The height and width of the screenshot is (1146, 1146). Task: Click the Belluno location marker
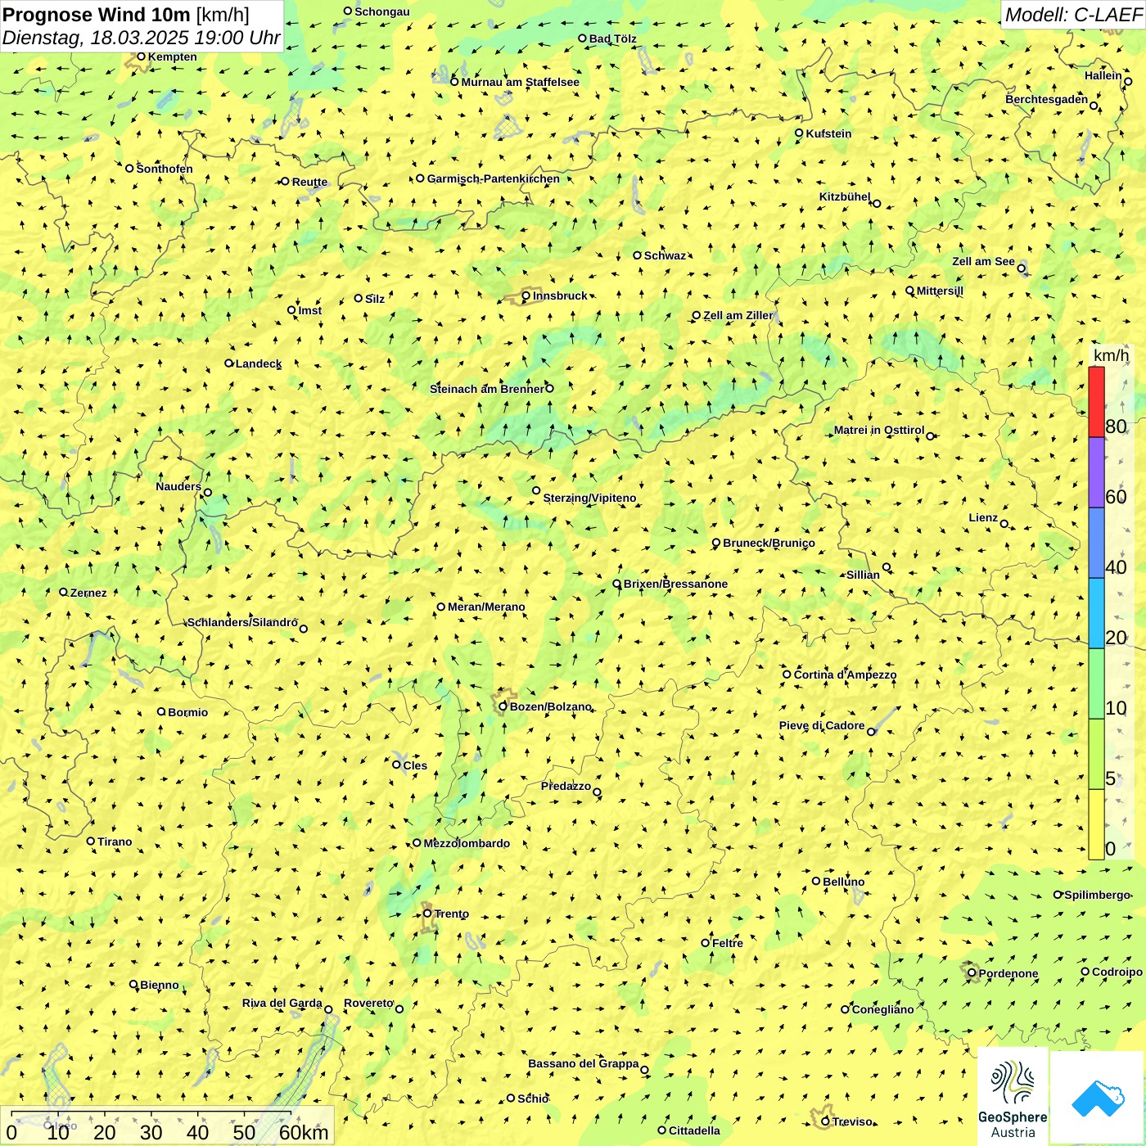[x=816, y=881]
